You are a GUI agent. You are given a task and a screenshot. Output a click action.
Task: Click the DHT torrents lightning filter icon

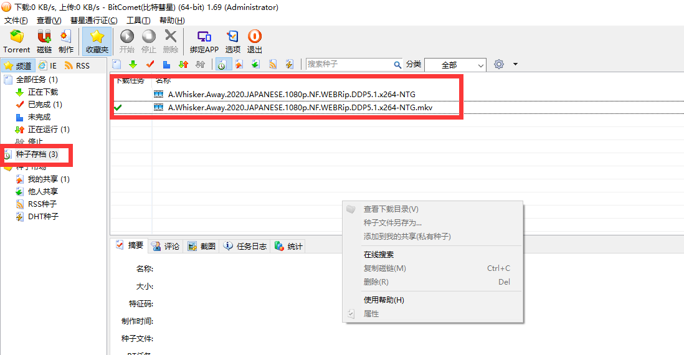tap(289, 65)
